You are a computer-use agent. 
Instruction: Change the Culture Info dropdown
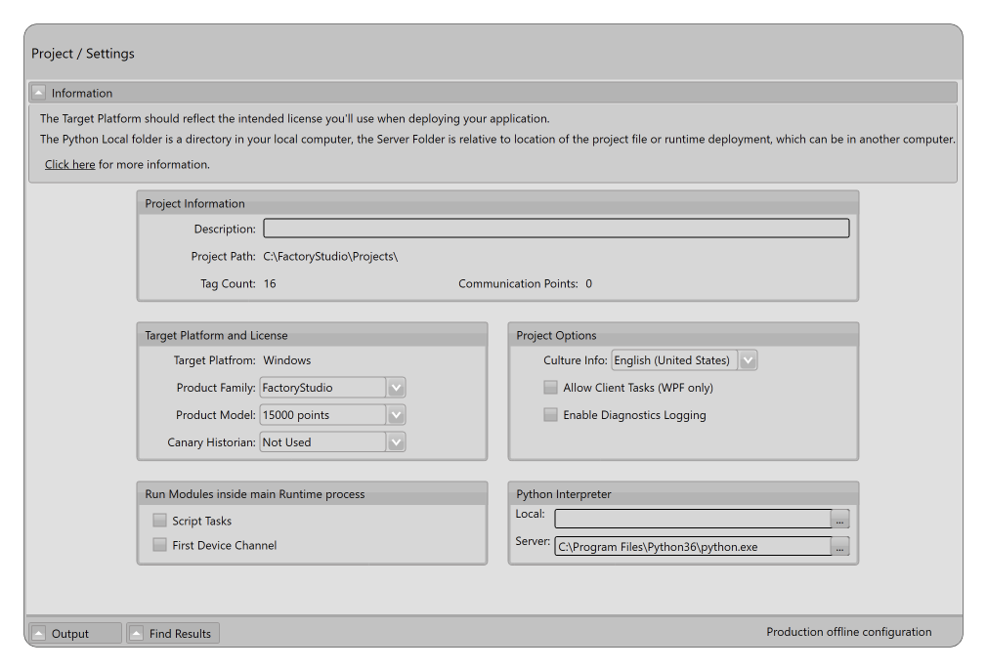tap(748, 360)
